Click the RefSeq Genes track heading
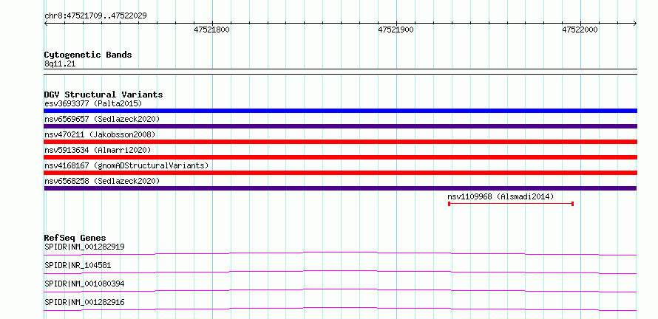 (x=75, y=238)
